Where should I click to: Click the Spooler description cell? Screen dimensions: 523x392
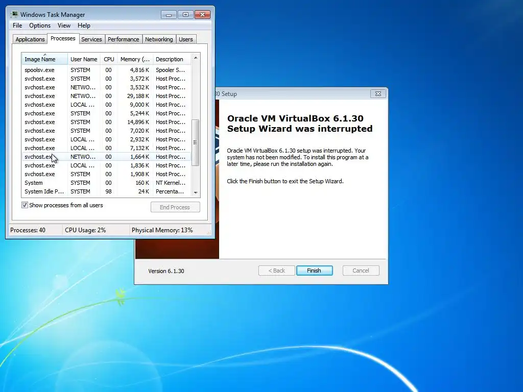pos(170,70)
